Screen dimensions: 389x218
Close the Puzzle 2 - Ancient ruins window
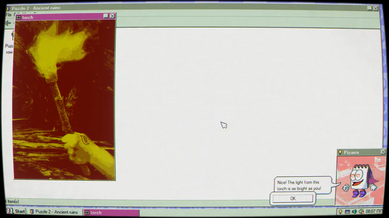376,8
